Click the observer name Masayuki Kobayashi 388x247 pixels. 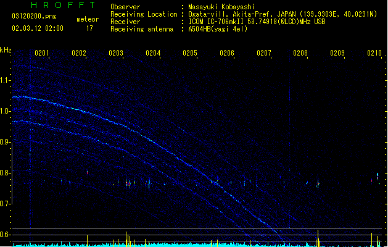point(221,7)
